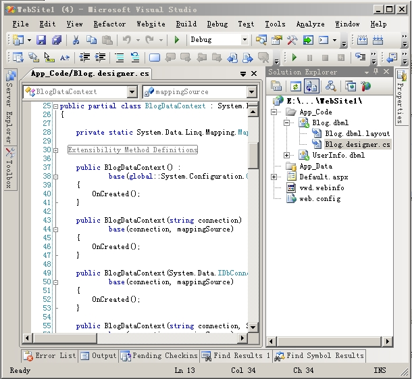412x379 pixels.
Task: Expand the UserInfo.dbml node
Action: tap(286, 156)
